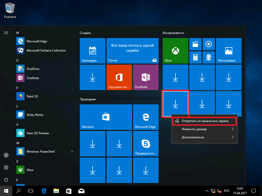This screenshot has height=196, width=262.
Task: Click the 'Создать' tile group header
Action: point(85,33)
